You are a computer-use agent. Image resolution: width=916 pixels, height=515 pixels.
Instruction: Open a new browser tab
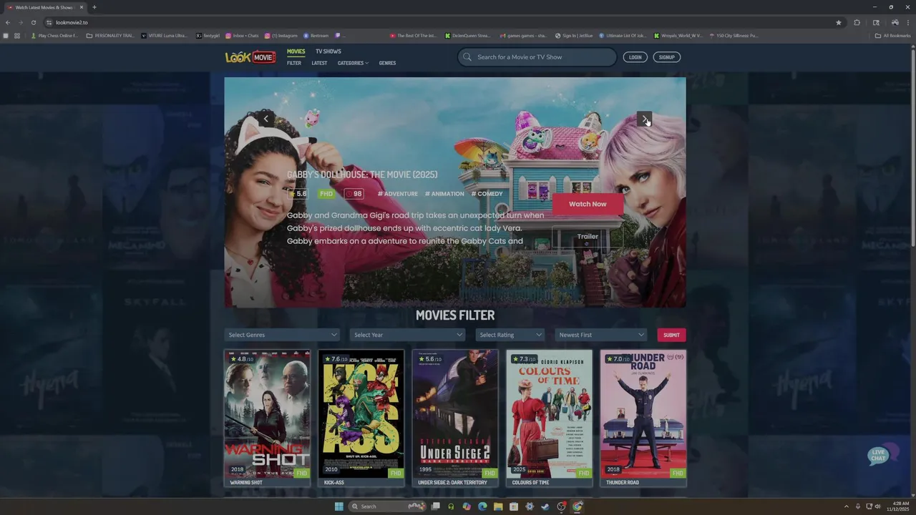94,7
